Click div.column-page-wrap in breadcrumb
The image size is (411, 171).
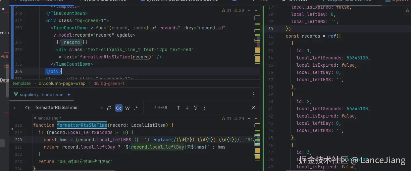pos(62,84)
